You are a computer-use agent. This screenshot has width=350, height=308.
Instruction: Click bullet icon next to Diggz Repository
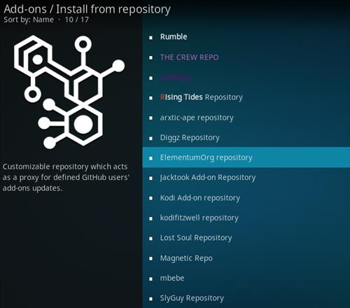tap(151, 139)
